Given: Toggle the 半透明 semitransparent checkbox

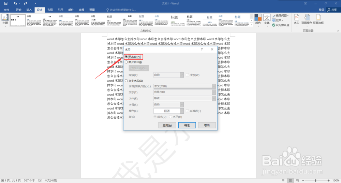Looking at the screenshot, I should [x=188, y=111].
